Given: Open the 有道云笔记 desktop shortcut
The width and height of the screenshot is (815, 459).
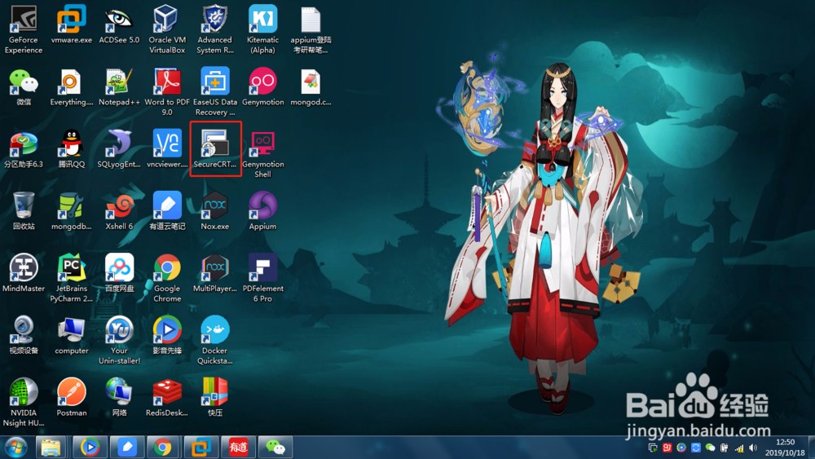Looking at the screenshot, I should pos(167,210).
